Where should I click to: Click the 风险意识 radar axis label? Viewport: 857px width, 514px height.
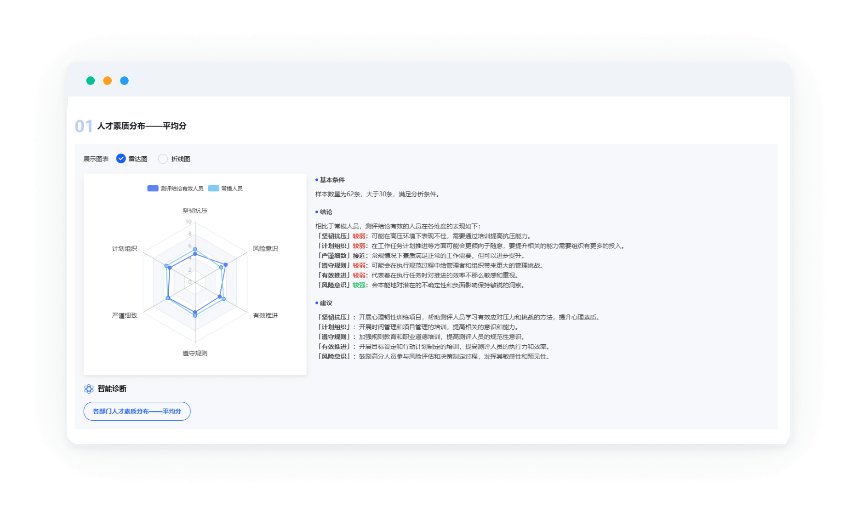click(x=265, y=248)
